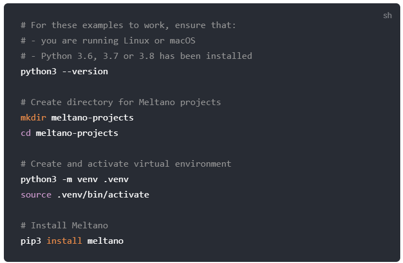Click the "Create directory for Meltano projects" comment
Image resolution: width=403 pixels, height=263 pixels.
(121, 102)
